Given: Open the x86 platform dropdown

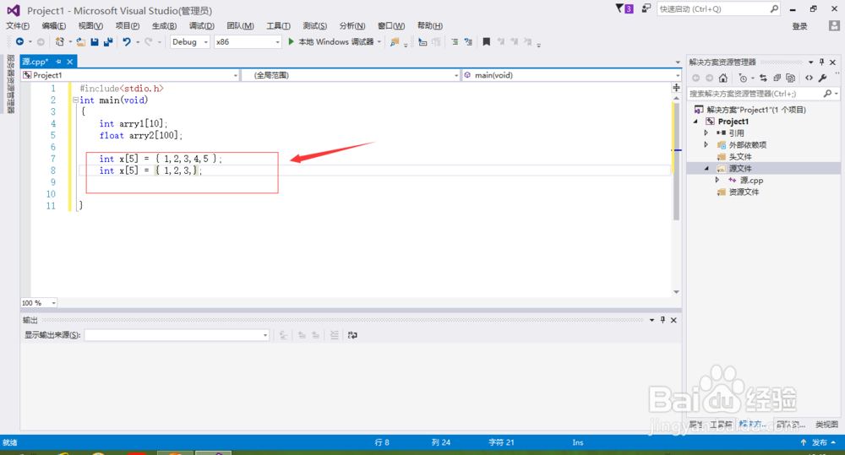Looking at the screenshot, I should tap(248, 41).
